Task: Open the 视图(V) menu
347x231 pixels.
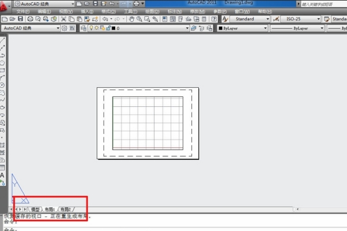Action: pyautogui.click(x=66, y=12)
